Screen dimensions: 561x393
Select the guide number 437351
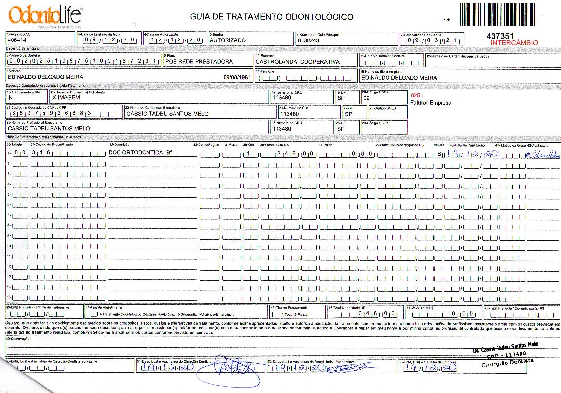[500, 36]
